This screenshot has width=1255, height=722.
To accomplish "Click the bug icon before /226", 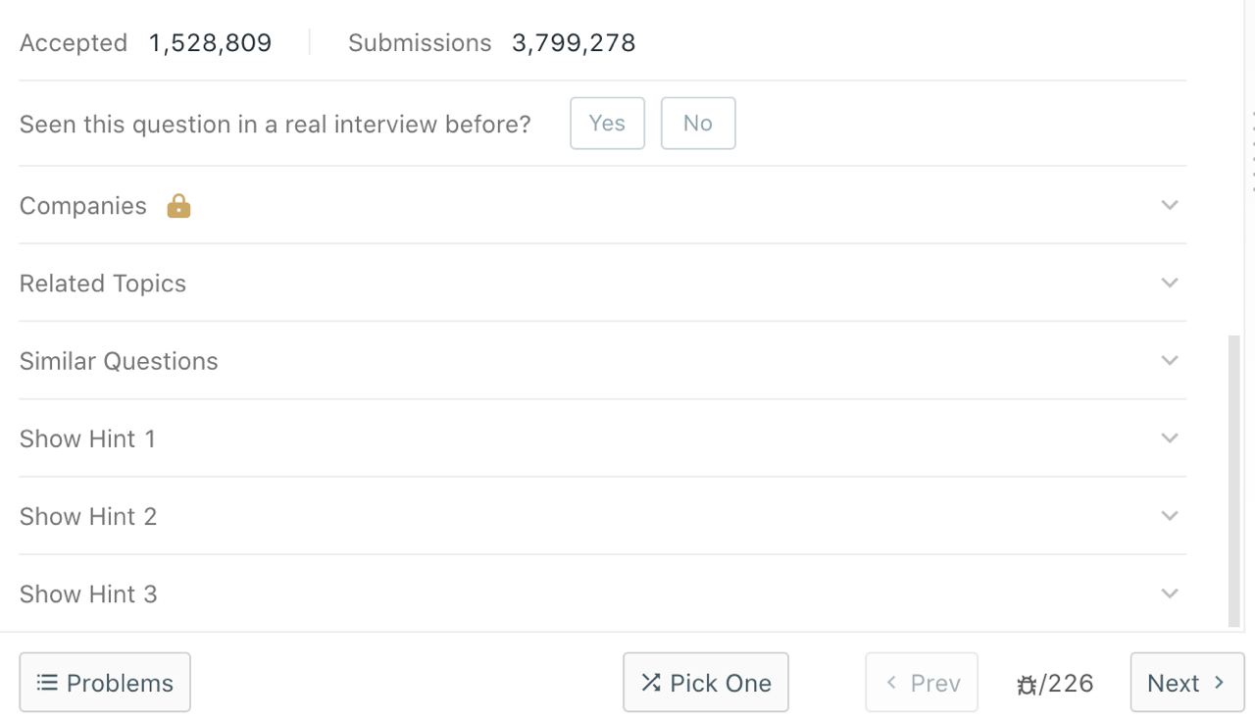I will pos(1027,685).
